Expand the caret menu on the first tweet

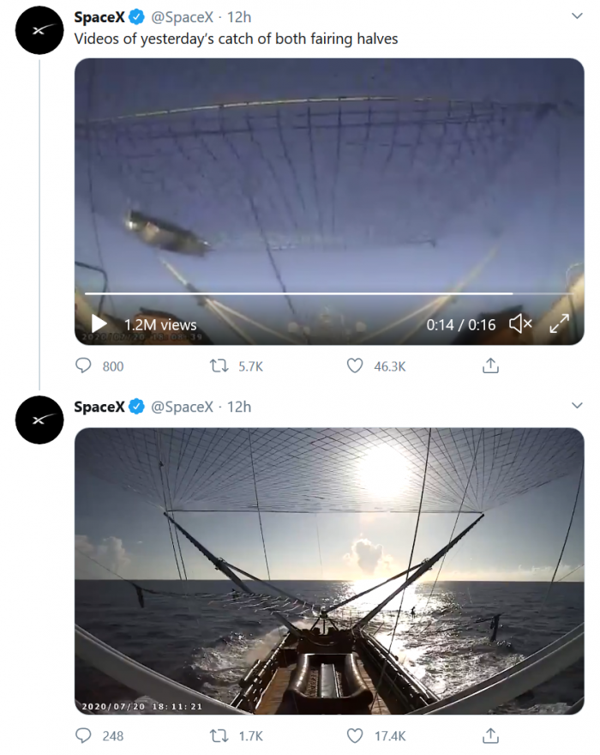576,15
